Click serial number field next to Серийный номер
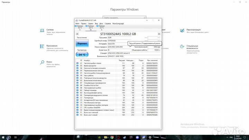This screenshot has width=249, height=140. (x=119, y=41)
